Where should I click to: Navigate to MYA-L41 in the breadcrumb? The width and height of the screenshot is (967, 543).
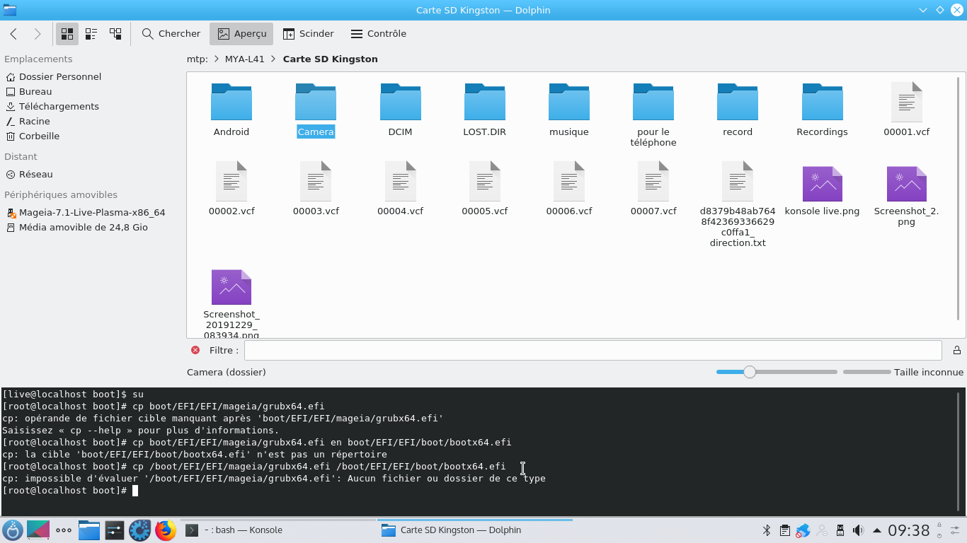click(x=245, y=59)
